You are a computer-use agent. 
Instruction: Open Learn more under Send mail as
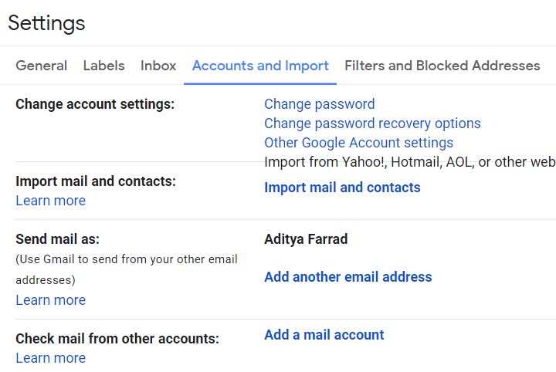pyautogui.click(x=50, y=300)
